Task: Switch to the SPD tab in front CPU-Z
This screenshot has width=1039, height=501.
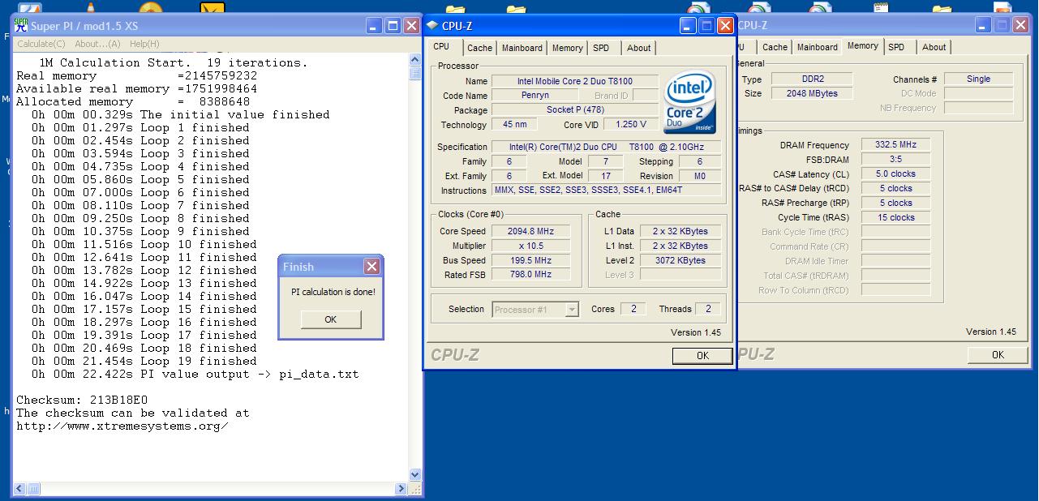Action: [601, 48]
